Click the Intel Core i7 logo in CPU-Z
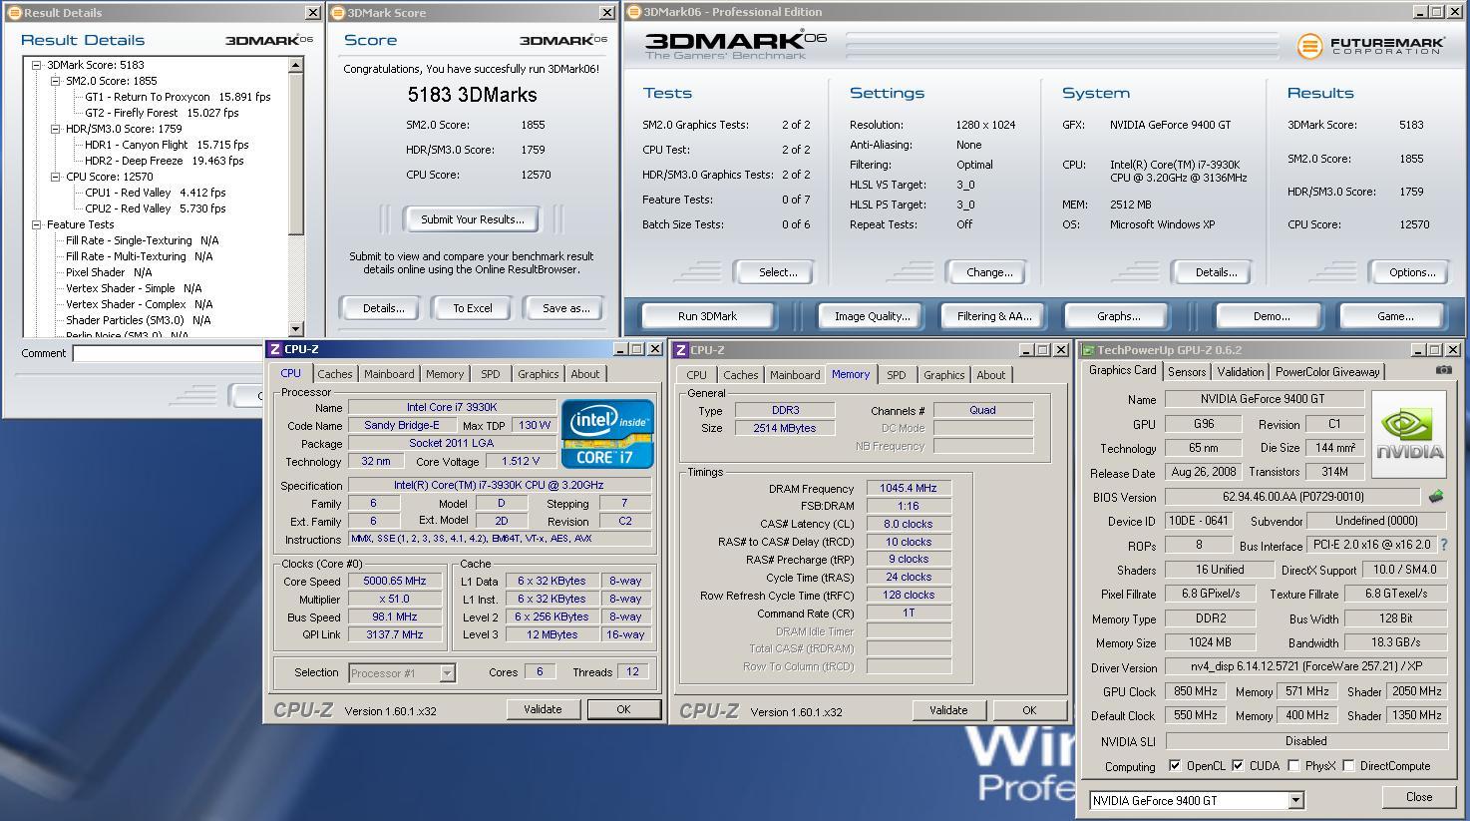Screen dimensions: 1470x821 click(x=607, y=433)
